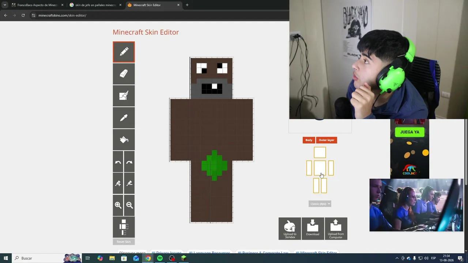Open the volume control in system tray

point(426,258)
